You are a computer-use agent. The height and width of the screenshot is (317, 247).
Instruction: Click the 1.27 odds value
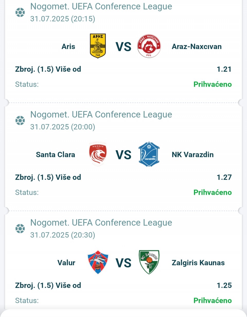coord(224,177)
